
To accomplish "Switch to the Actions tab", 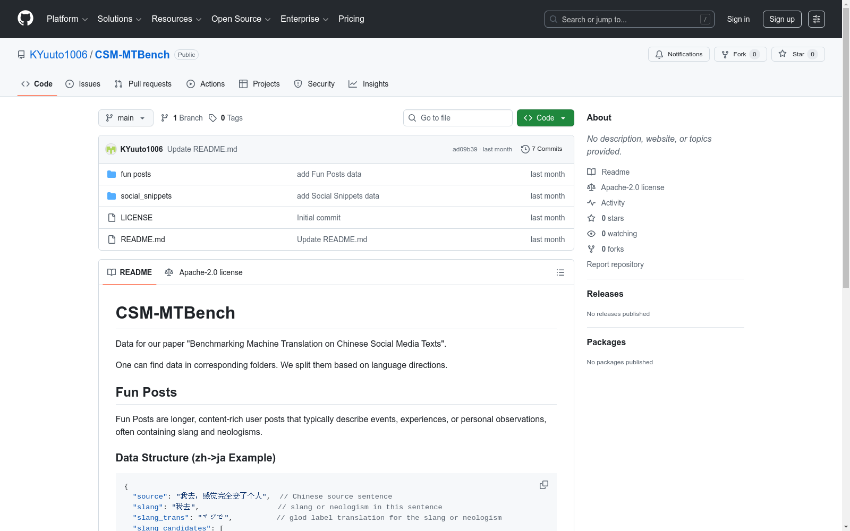I will (x=206, y=84).
